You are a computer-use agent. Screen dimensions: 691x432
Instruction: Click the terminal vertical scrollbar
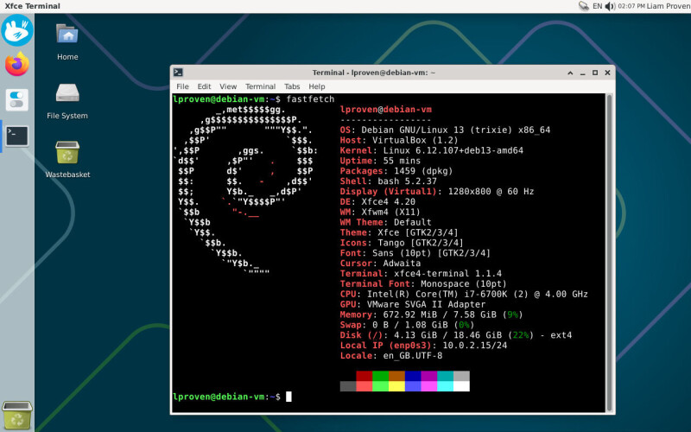tap(609, 252)
